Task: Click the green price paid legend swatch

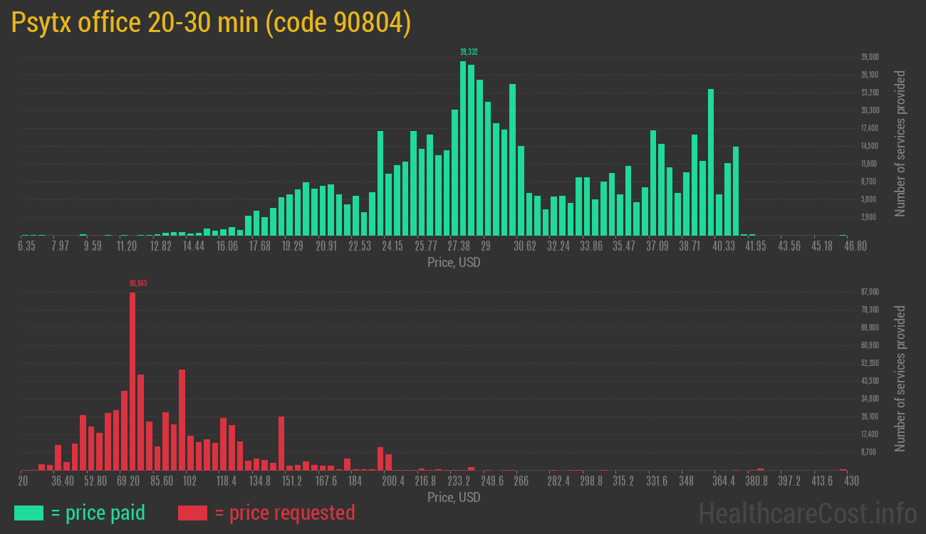Action: [28, 513]
